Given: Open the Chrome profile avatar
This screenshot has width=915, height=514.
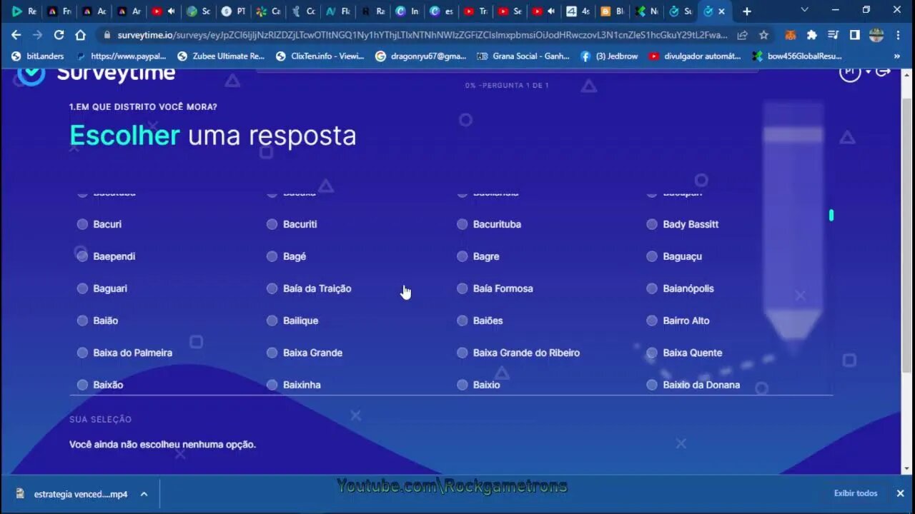Looking at the screenshot, I should pyautogui.click(x=876, y=35).
